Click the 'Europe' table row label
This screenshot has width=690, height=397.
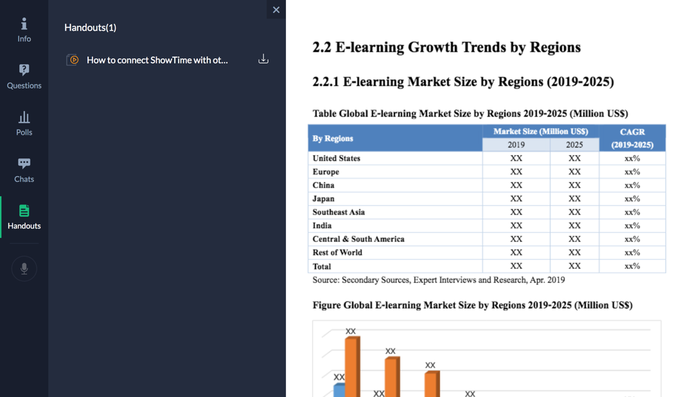pyautogui.click(x=326, y=172)
